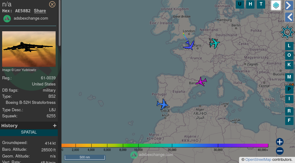Click the sidebar vertical scrollbar

(x=60, y=23)
